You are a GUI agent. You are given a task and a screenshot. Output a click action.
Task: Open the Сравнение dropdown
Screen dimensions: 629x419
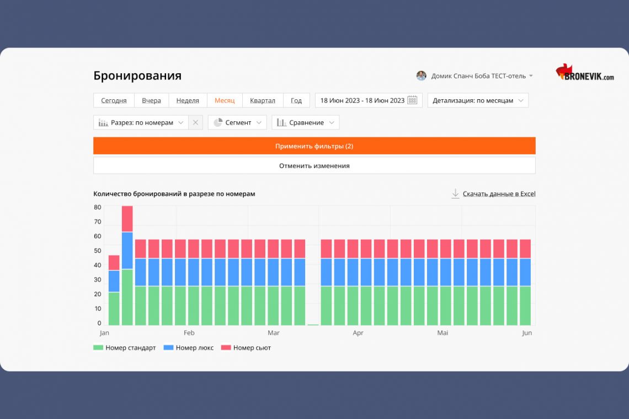[x=305, y=122]
